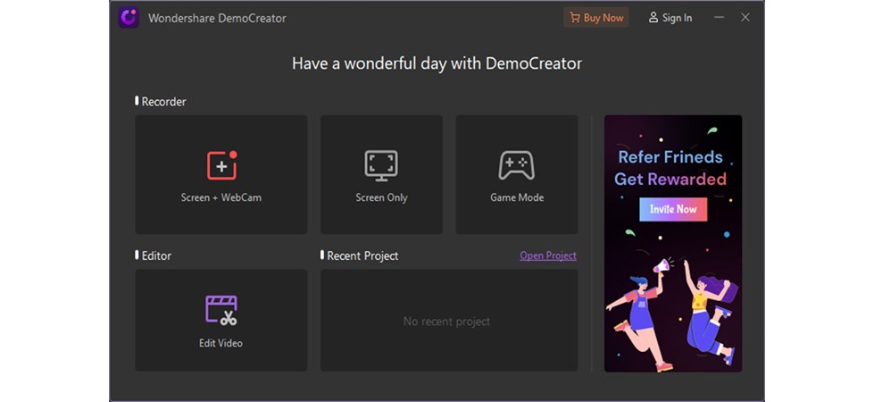874x402 pixels.
Task: Start a Screen + WebCam recording
Action: (221, 174)
